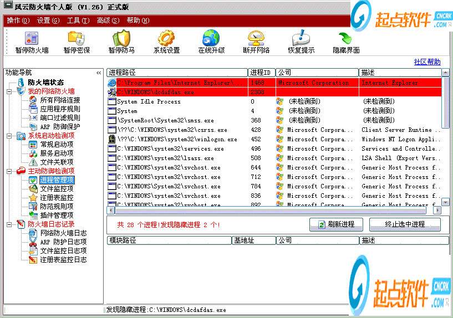Screen dimensions: 453x318
Task: Select 防火墙状态 in the navigation tree
Action: 45,82
